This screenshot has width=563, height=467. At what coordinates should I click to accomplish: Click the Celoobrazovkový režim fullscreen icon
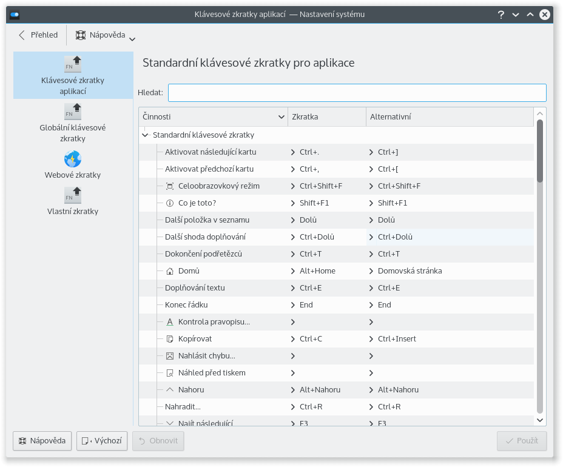(x=170, y=186)
